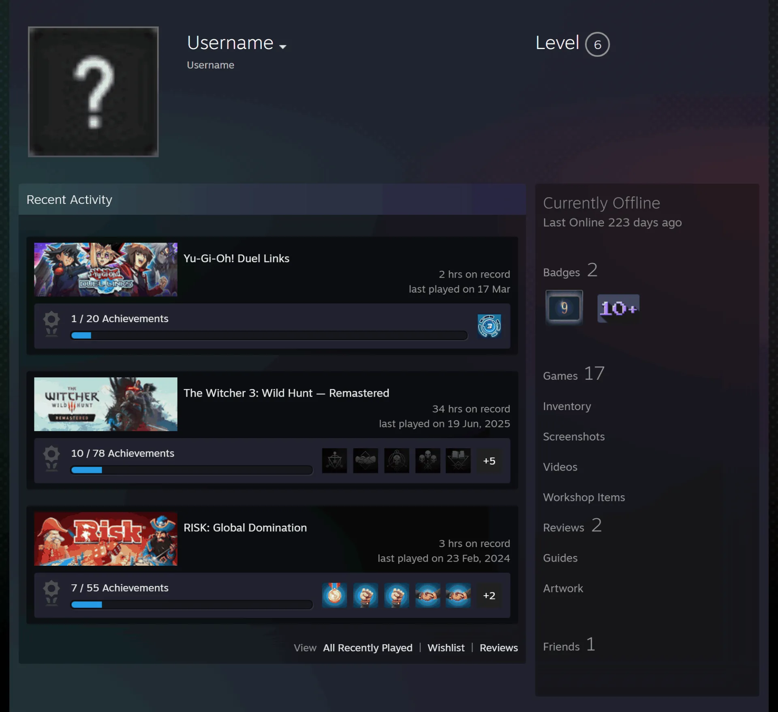The width and height of the screenshot is (778, 712).
Task: View Witcher 3 handshake achievement icon
Action: click(365, 461)
